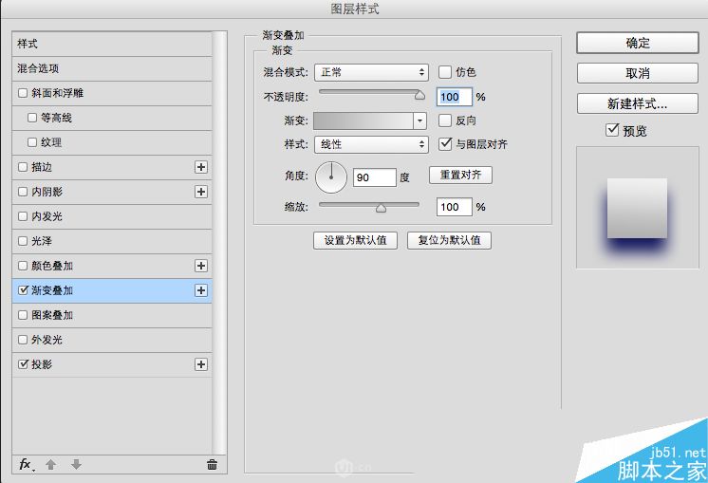Enable 等高线 checkbox
The image size is (708, 483).
[32, 118]
